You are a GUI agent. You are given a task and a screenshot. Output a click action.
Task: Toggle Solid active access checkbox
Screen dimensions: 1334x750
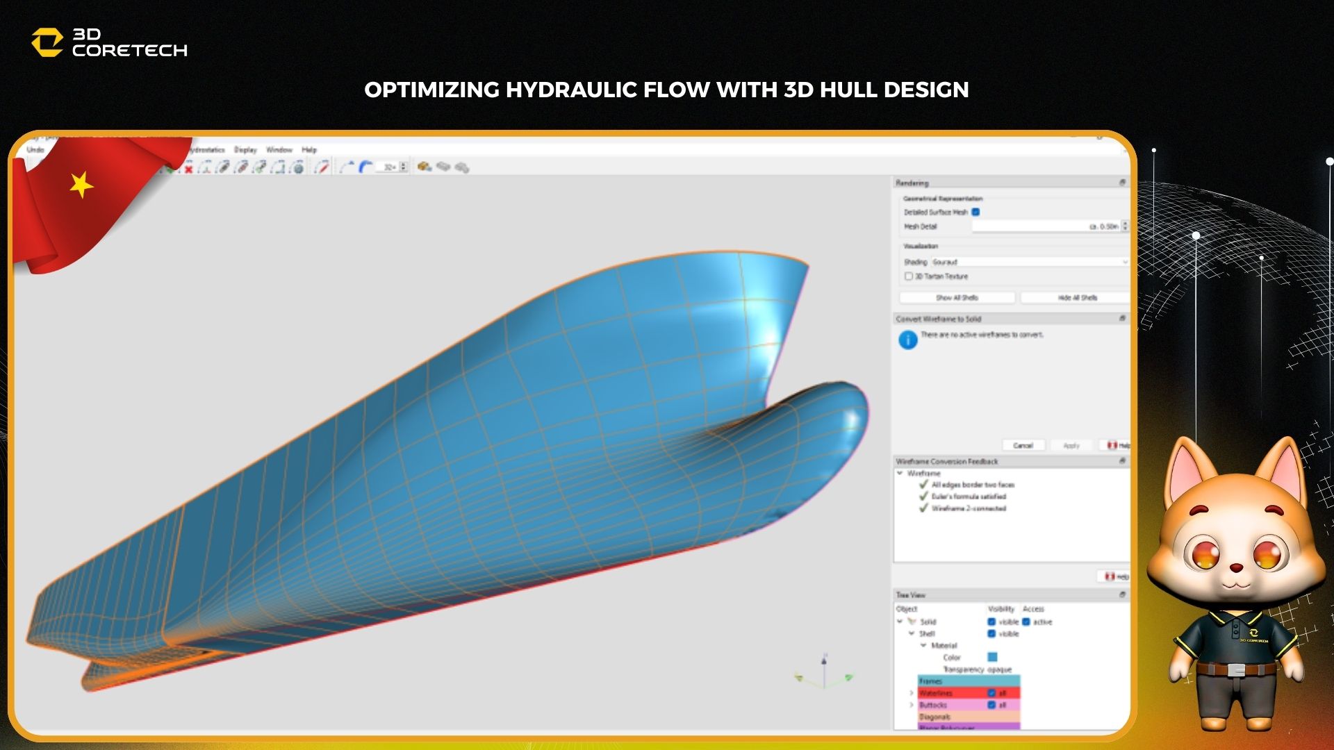tap(1026, 622)
